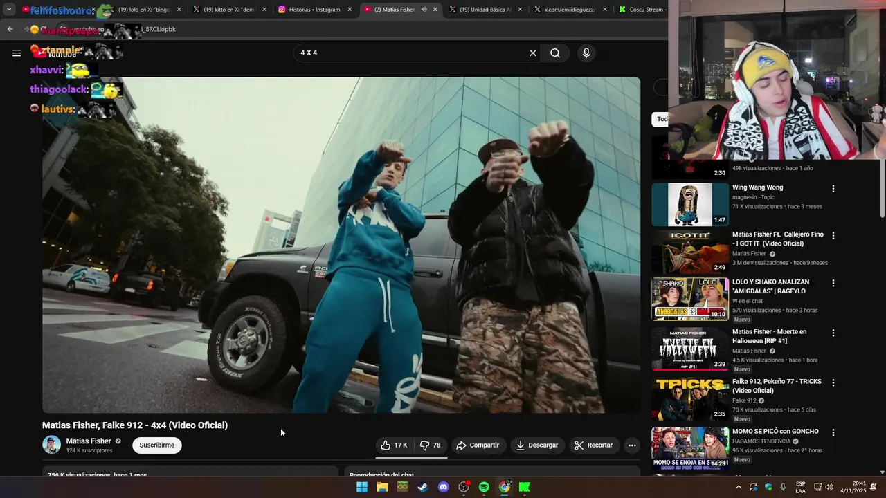The height and width of the screenshot is (498, 886).
Task: Open options menu for TRICKS video
Action: click(833, 383)
